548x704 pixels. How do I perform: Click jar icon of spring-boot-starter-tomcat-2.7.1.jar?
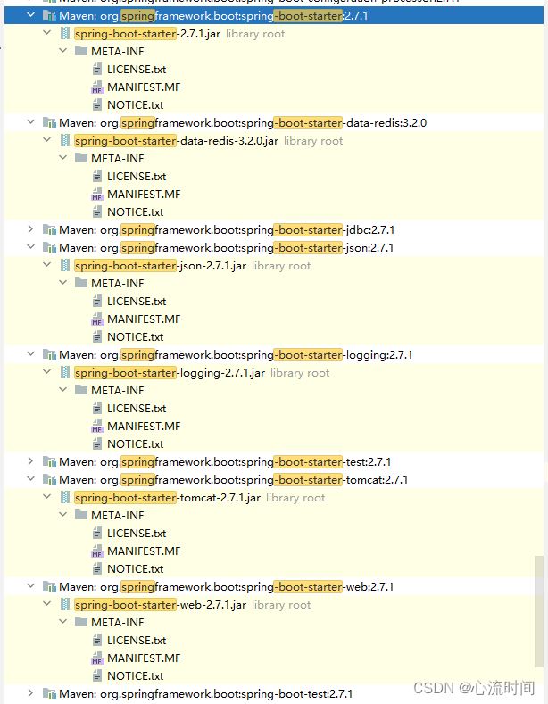coord(65,498)
